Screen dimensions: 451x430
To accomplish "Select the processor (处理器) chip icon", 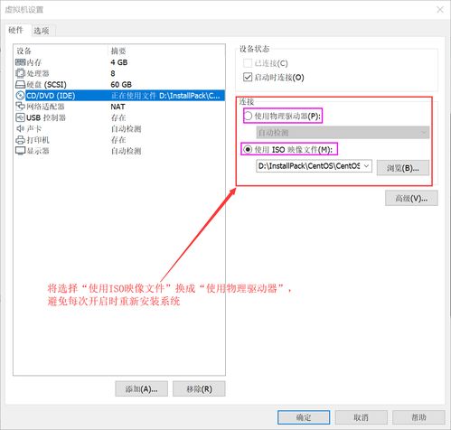I will tap(20, 73).
